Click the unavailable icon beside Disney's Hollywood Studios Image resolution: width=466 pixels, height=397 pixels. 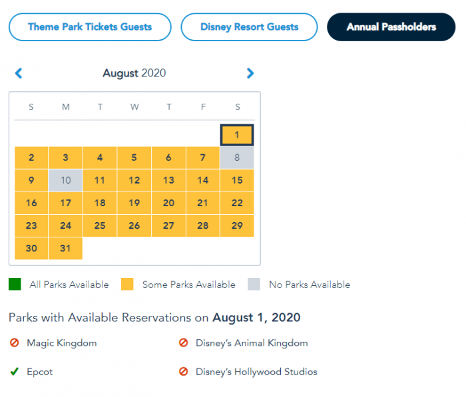(183, 372)
